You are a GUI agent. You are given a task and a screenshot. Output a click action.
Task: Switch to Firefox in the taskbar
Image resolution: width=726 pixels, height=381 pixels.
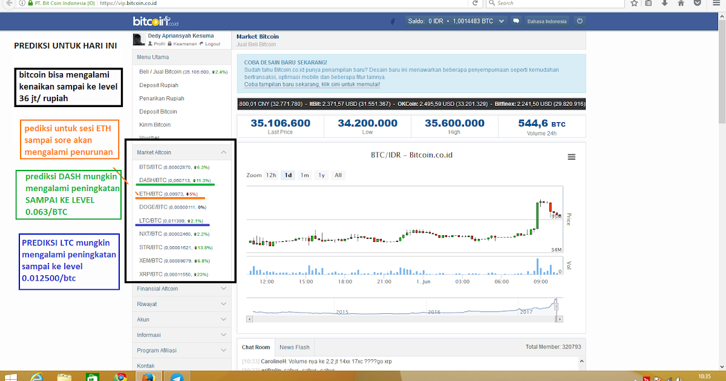tap(148, 377)
